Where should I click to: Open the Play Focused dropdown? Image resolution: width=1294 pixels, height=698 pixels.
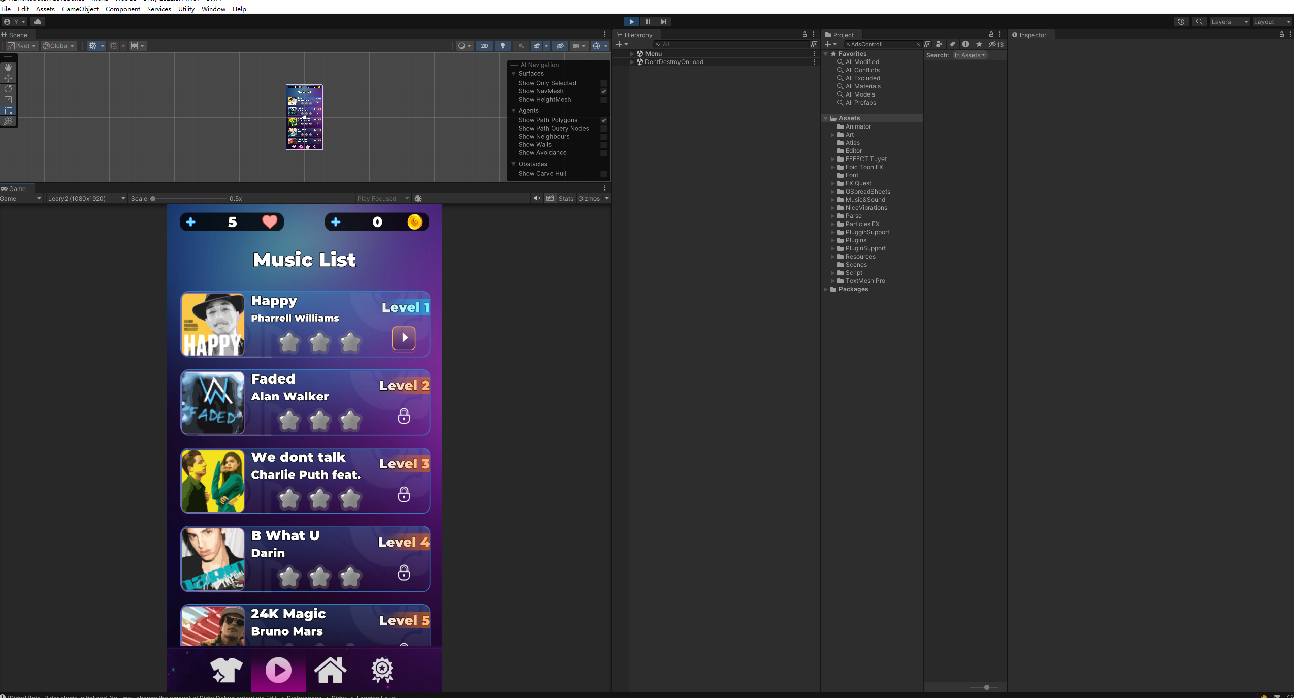383,199
